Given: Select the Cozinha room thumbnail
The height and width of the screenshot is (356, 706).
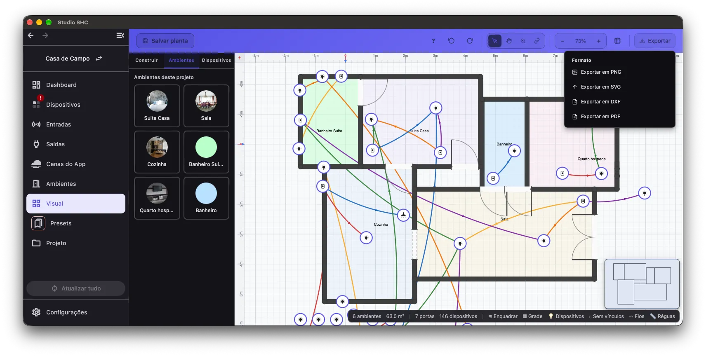Looking at the screenshot, I should [157, 152].
